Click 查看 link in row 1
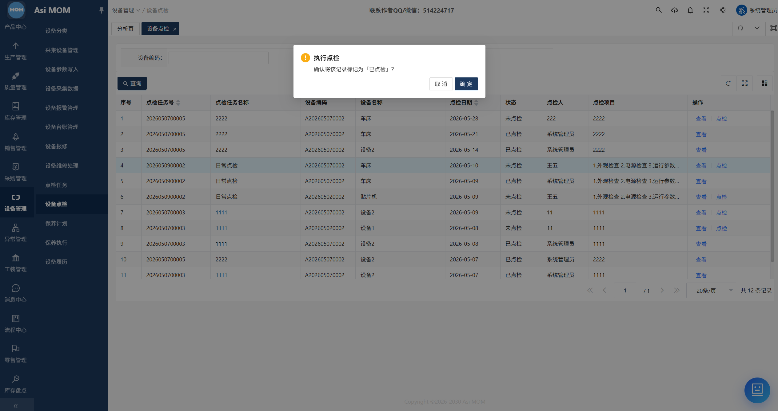The height and width of the screenshot is (411, 778). pyautogui.click(x=701, y=119)
